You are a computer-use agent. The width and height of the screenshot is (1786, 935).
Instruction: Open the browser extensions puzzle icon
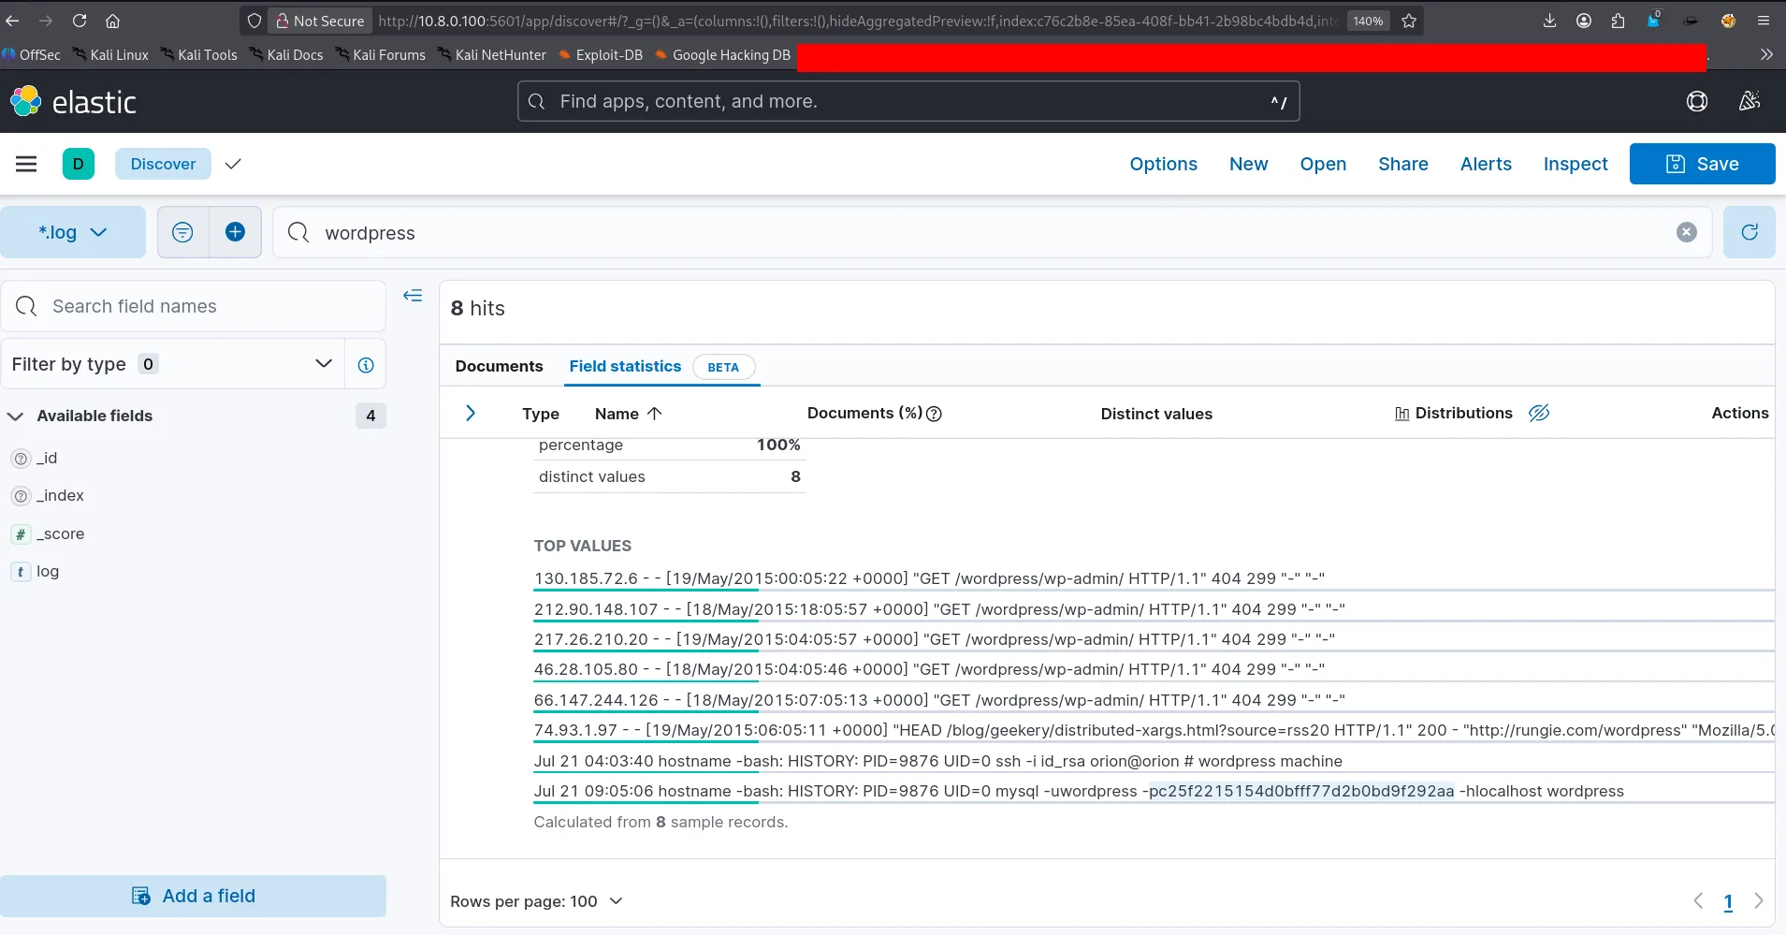[1619, 21]
